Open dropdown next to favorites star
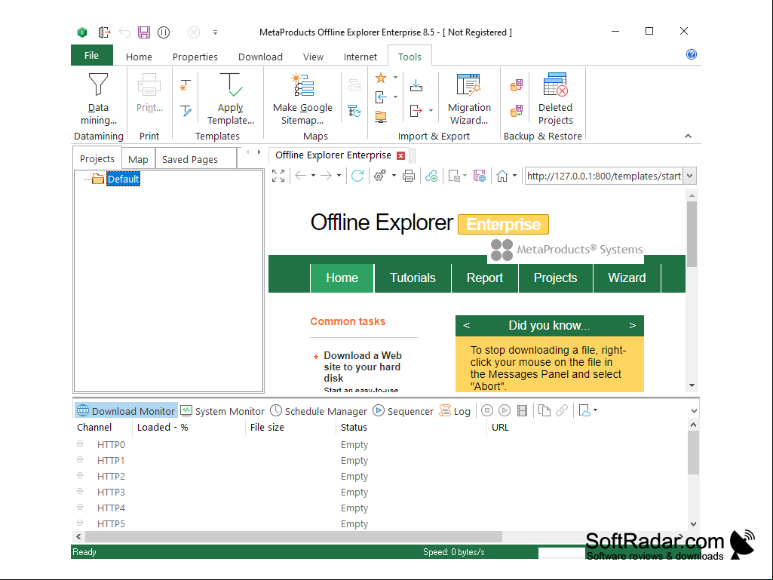This screenshot has width=773, height=580. [395, 78]
